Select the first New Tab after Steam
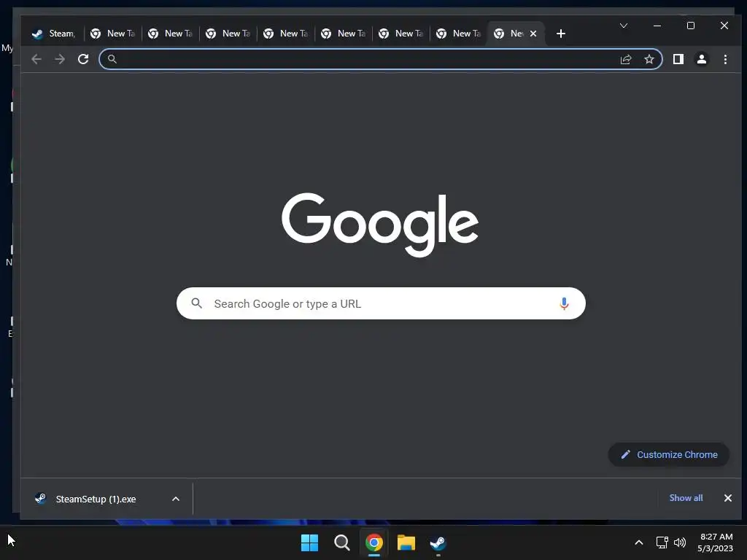The height and width of the screenshot is (560, 747). [x=113, y=34]
